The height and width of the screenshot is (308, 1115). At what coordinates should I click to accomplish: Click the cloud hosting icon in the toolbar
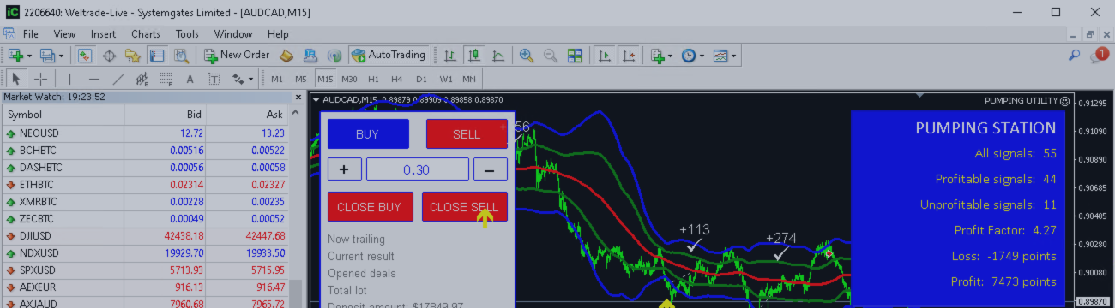(310, 55)
